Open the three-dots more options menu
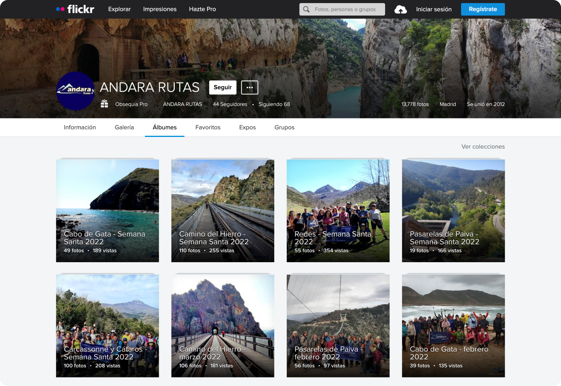 [250, 87]
